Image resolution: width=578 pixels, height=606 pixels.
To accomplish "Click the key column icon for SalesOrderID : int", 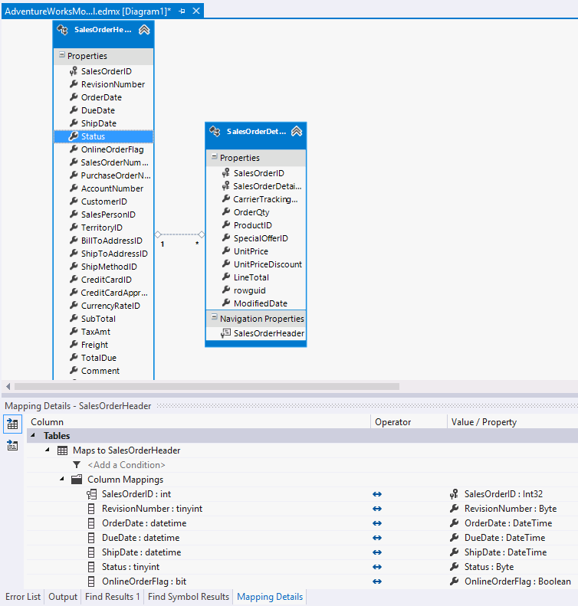I will [x=91, y=494].
